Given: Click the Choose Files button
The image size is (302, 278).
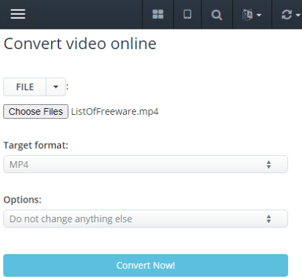Looking at the screenshot, I should (36, 111).
